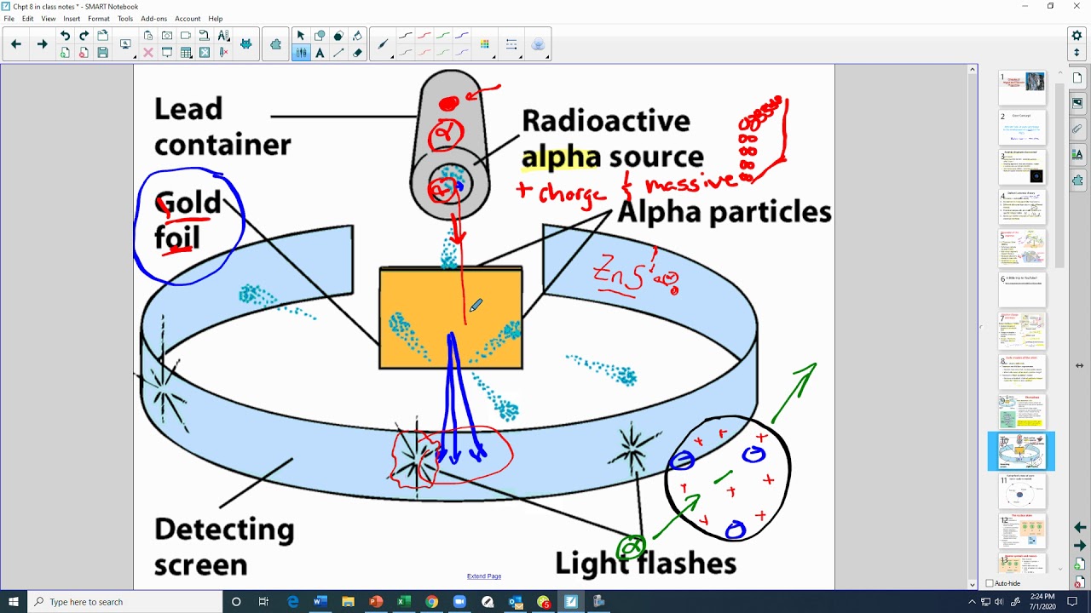The image size is (1091, 613).
Task: Open the measurement tools icon
Action: [223, 36]
